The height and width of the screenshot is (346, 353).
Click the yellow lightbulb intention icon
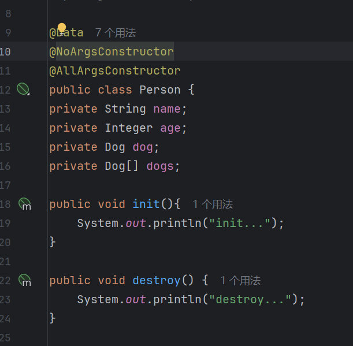tap(62, 28)
